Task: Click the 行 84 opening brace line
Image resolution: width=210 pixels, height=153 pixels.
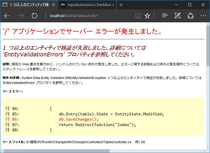Action: pyautogui.click(x=29, y=109)
